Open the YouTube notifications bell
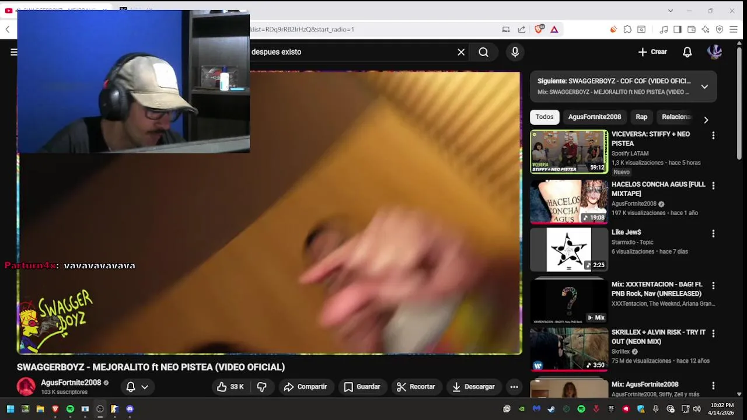This screenshot has width=747, height=420. tap(687, 52)
